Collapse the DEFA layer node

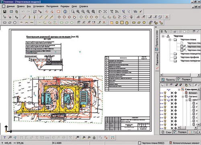[187, 100]
